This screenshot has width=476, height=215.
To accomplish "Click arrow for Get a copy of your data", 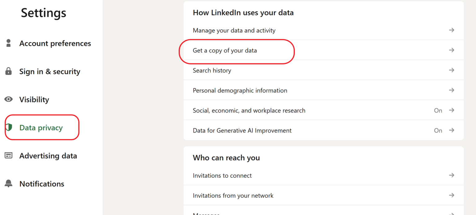I will click(452, 50).
